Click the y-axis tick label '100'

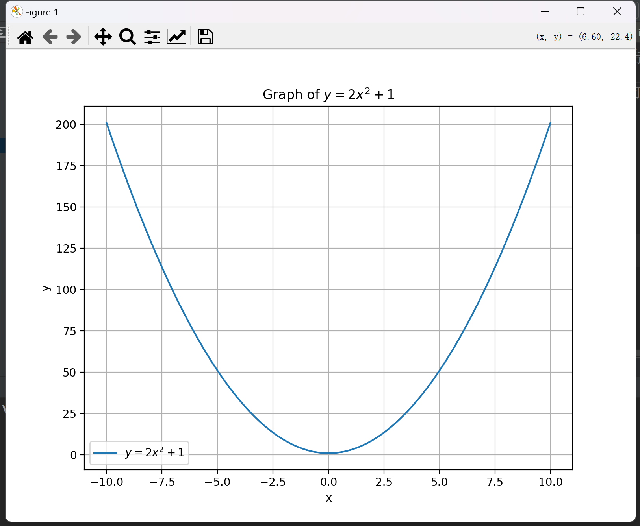(66, 290)
